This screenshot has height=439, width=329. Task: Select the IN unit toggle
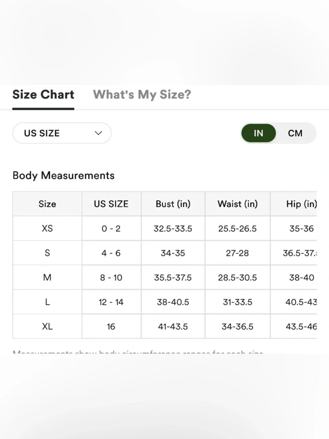coord(259,133)
